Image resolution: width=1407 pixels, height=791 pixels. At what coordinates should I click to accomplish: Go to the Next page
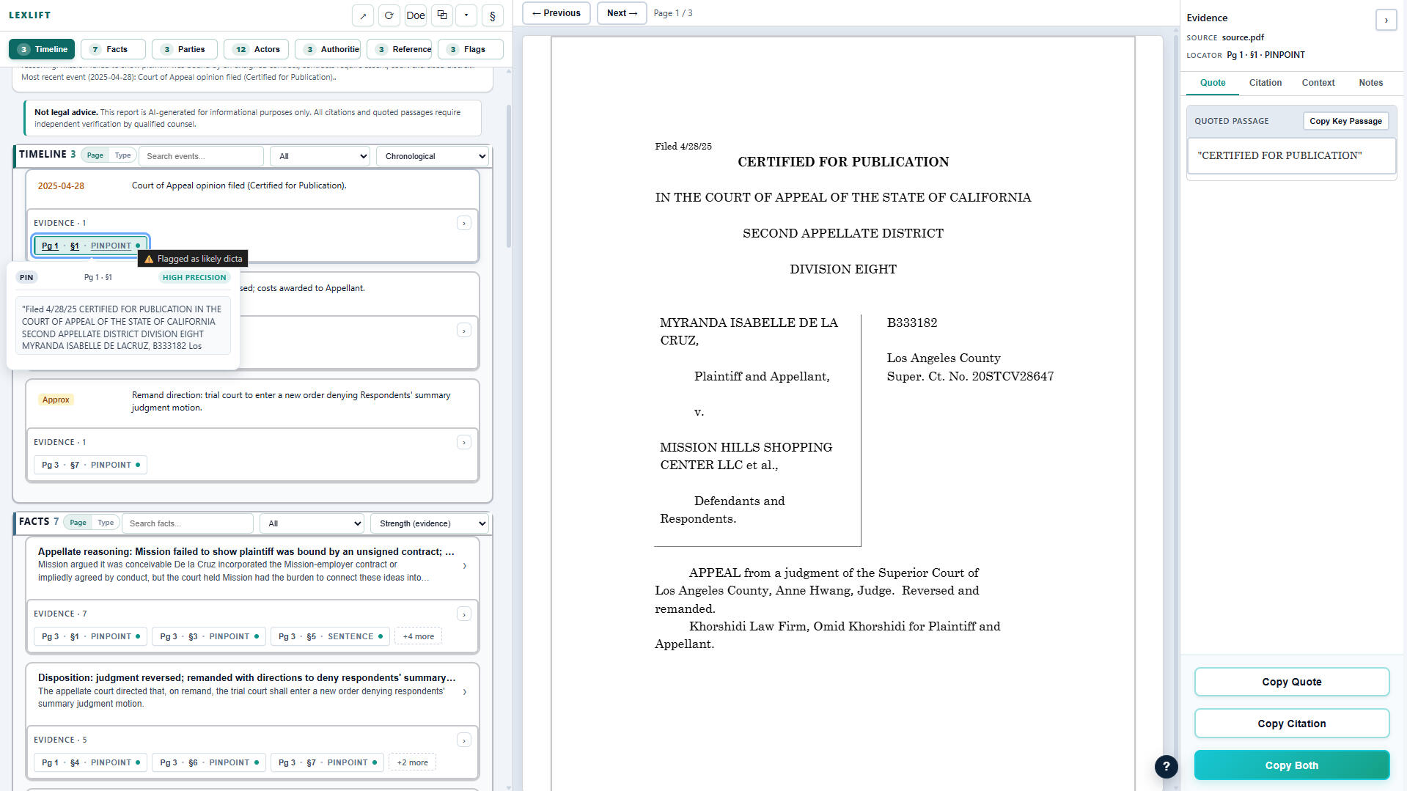621,13
